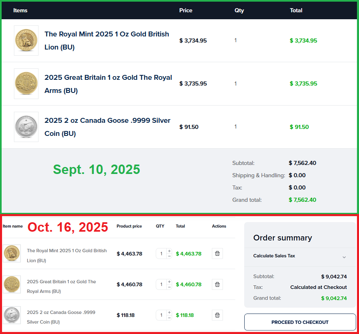Screen dimensions: 359x334
Task: Click the Proceed to Checkout button
Action: pyautogui.click(x=300, y=322)
